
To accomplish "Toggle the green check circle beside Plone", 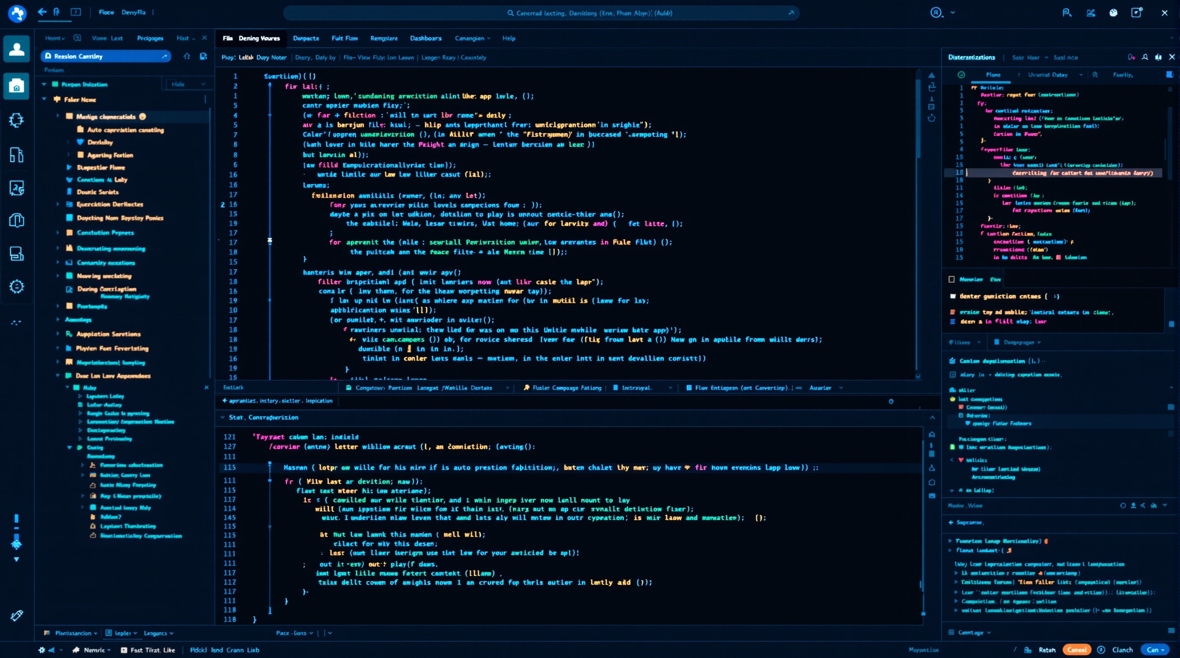I will [x=961, y=75].
